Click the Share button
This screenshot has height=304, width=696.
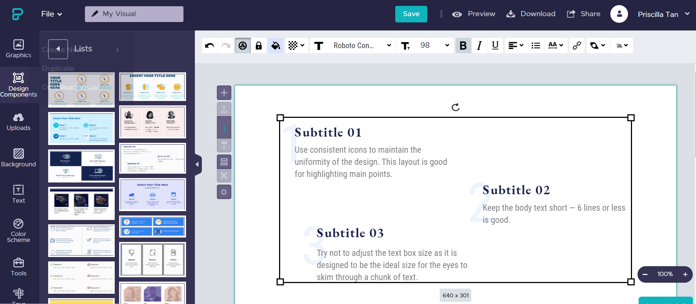584,14
